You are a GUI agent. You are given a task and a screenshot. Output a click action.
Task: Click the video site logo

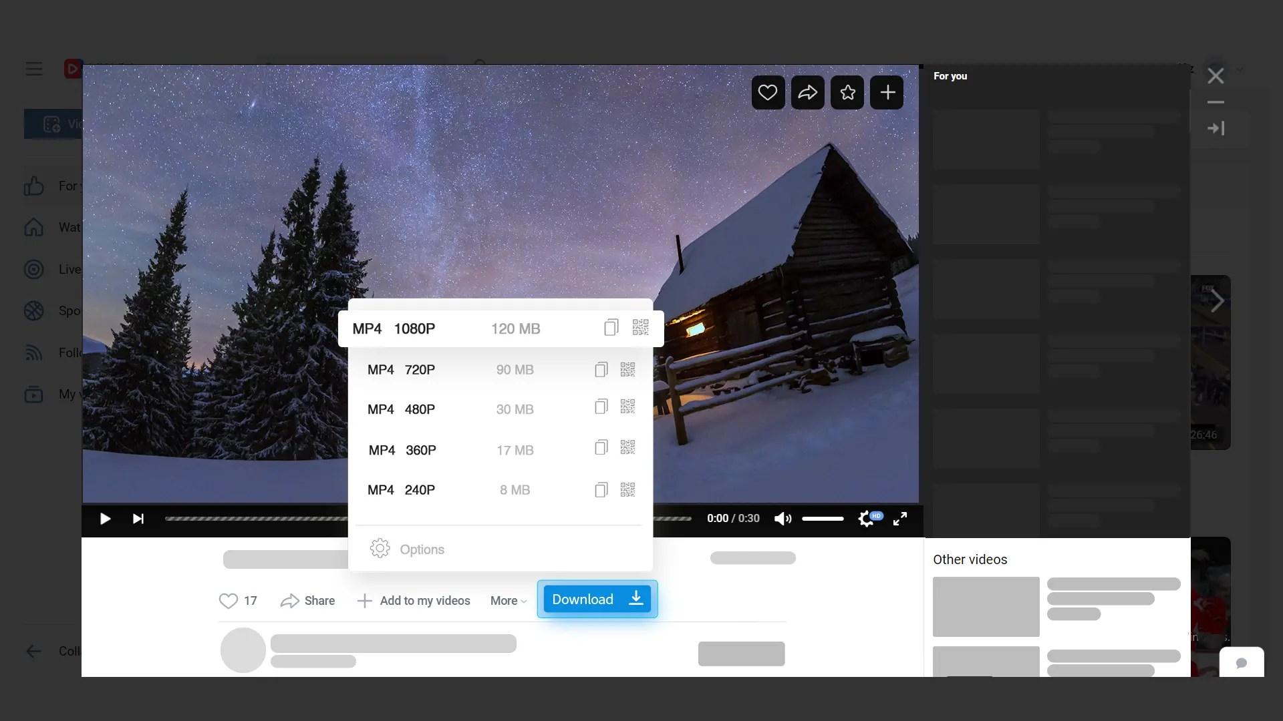[x=73, y=68]
